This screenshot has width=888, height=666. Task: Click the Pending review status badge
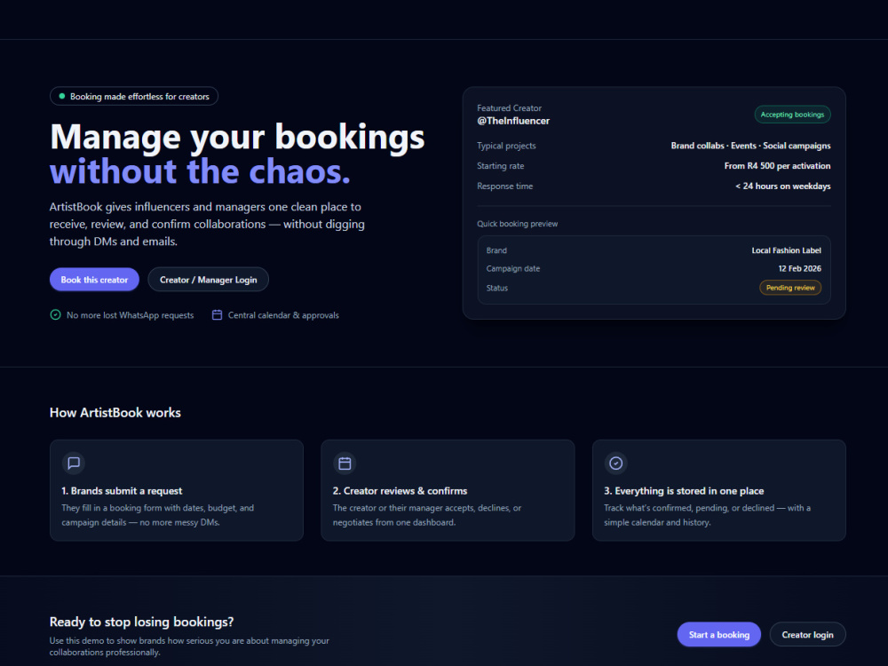coord(790,288)
